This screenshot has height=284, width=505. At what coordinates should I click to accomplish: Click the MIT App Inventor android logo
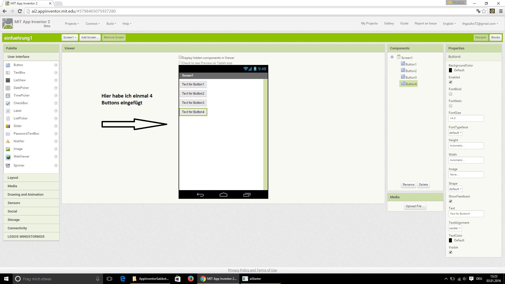coord(7,24)
